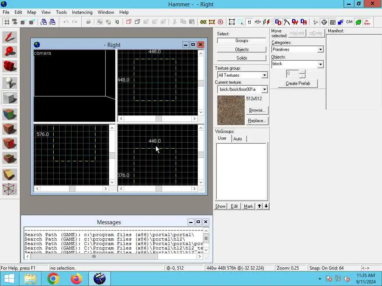Open the Instancing menu
Viewport: 382px width, 286px height.
coord(82,12)
